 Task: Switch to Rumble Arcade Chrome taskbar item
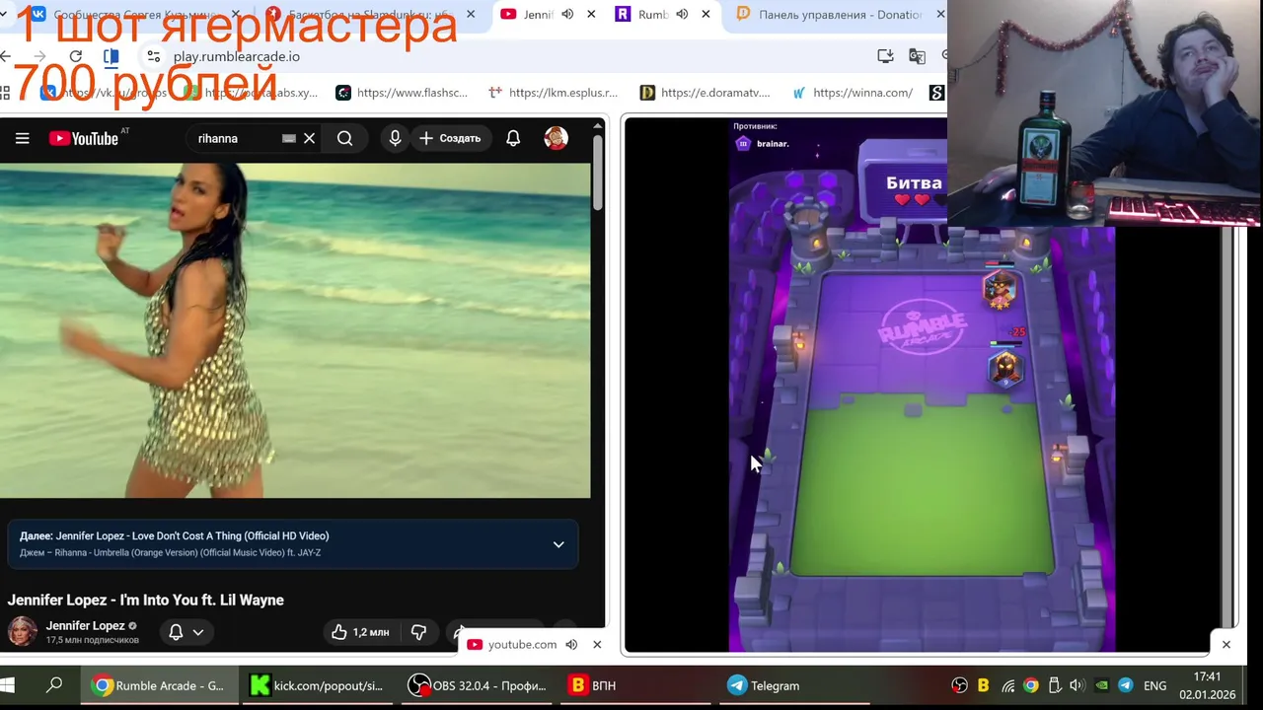pos(158,685)
